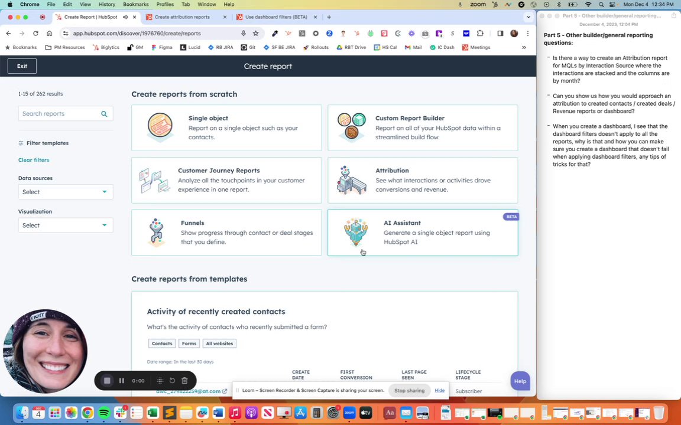The height and width of the screenshot is (425, 681).
Task: Click the Exit button
Action: [22, 66]
